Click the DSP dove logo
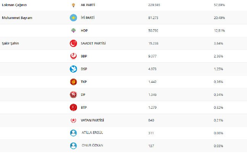 pos(73,69)
